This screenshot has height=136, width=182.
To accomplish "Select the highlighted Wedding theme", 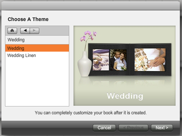I will tap(37, 48).
